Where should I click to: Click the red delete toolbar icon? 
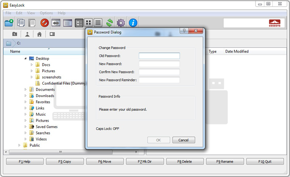tap(45, 23)
